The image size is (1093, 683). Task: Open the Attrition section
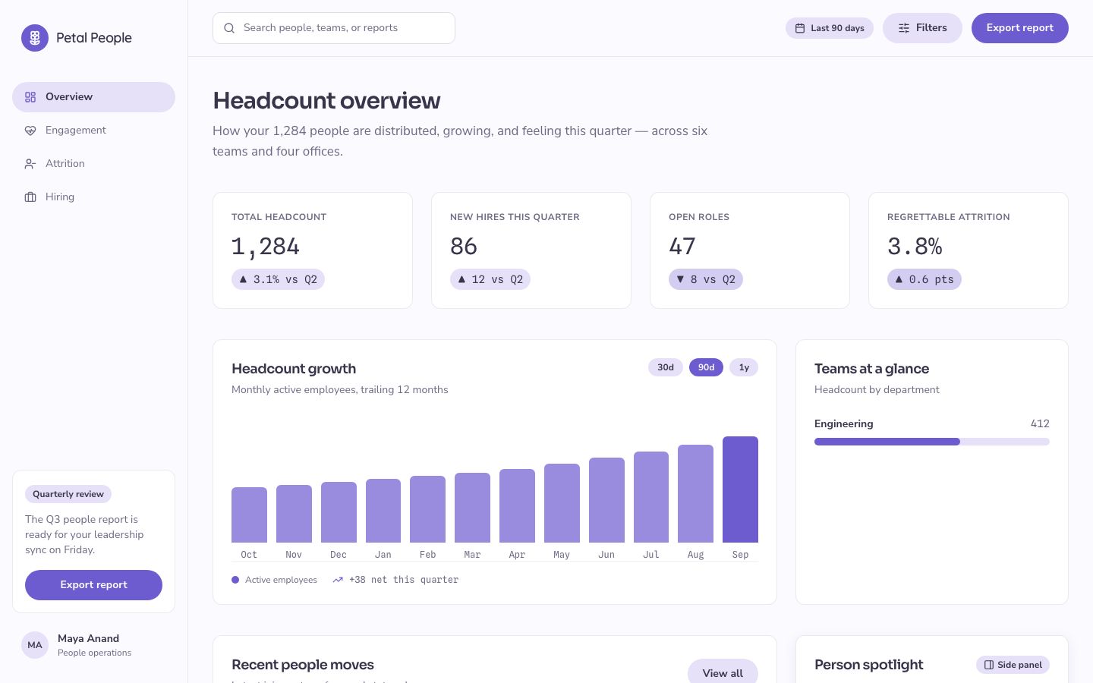coord(93,164)
